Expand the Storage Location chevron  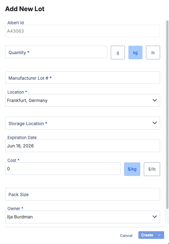tap(155, 123)
